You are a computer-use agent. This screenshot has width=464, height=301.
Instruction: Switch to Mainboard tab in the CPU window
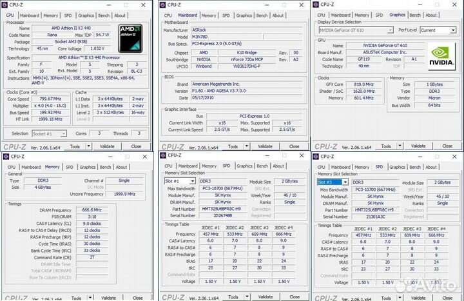tap(29, 15)
